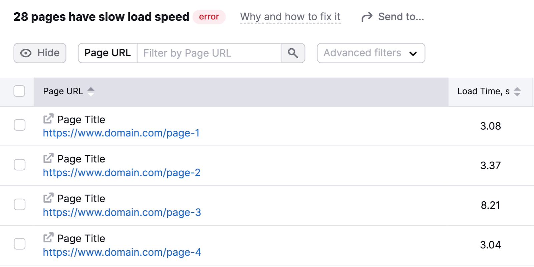Click the sort arrows on Load Time column
The image size is (534, 267).
517,91
